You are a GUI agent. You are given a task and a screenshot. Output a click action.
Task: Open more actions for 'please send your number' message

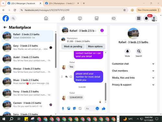pos(62,77)
